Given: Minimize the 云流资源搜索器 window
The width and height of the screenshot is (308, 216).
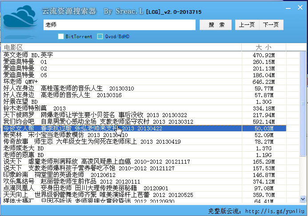Looking at the screenshot, I should (x=288, y=8).
